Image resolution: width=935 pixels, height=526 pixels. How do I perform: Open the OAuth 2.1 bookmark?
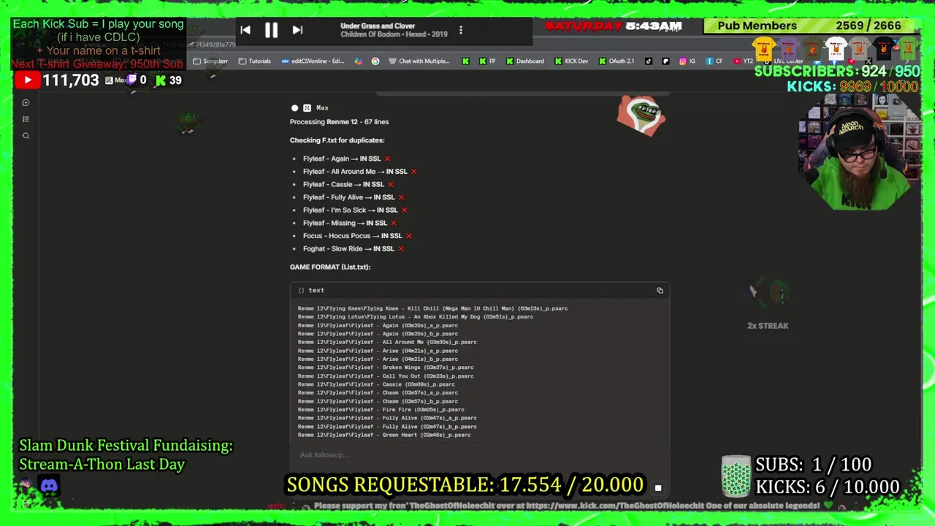(617, 61)
